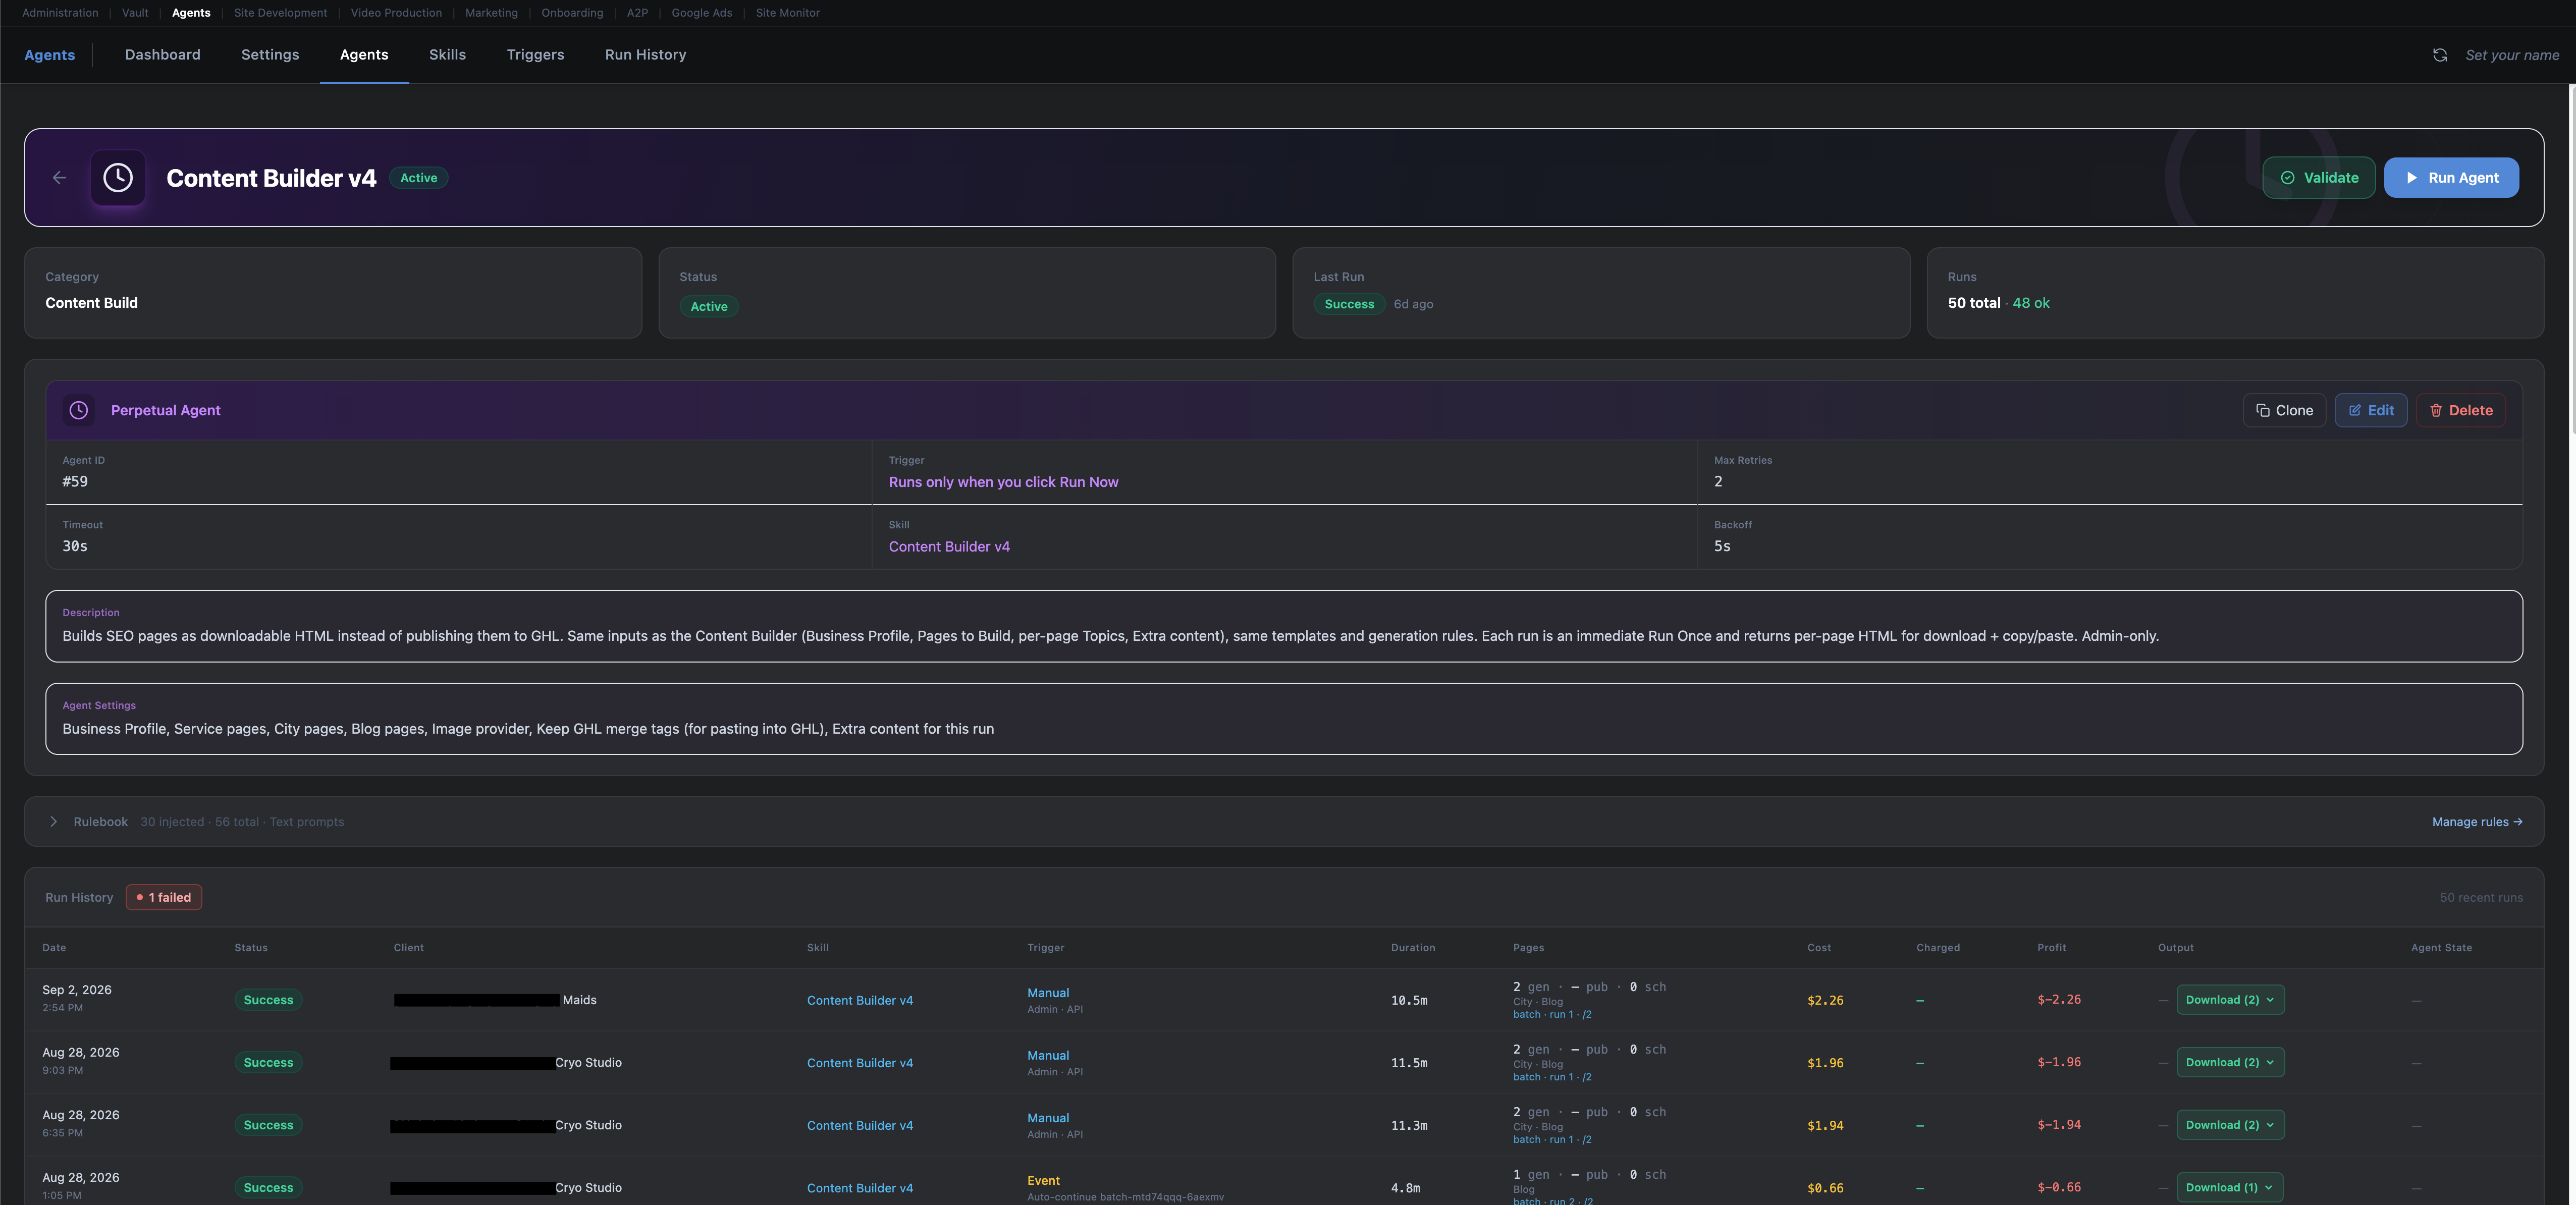
Task: Click Manual trigger in Sep 2 row
Action: coord(1048,993)
